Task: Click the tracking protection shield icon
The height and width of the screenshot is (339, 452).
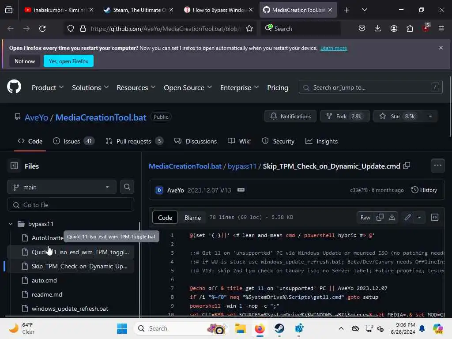Action: pos(71,29)
